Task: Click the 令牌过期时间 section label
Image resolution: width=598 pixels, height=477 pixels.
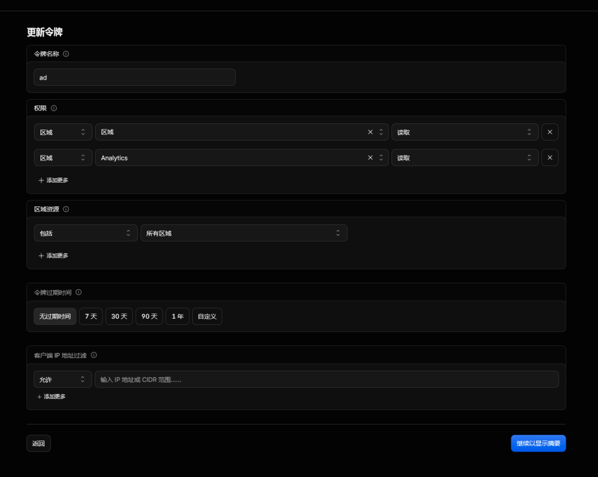Action: pyautogui.click(x=53, y=293)
